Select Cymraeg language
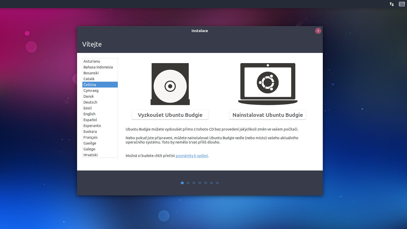This screenshot has height=229, width=407. coord(100,91)
